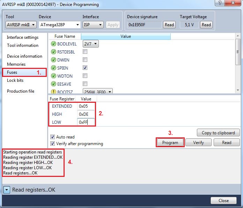Screen dimensions: 243x208
Task: Click the help question mark in title bar
Action: tap(219, 4)
